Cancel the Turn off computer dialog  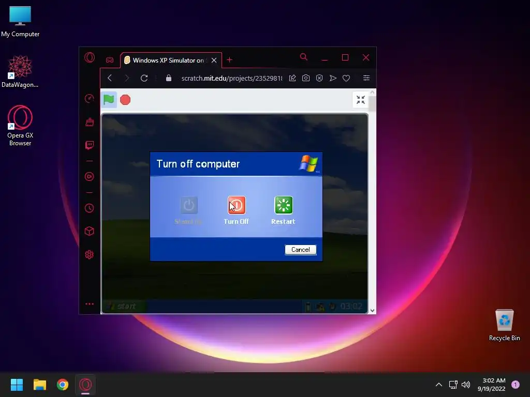coord(301,250)
